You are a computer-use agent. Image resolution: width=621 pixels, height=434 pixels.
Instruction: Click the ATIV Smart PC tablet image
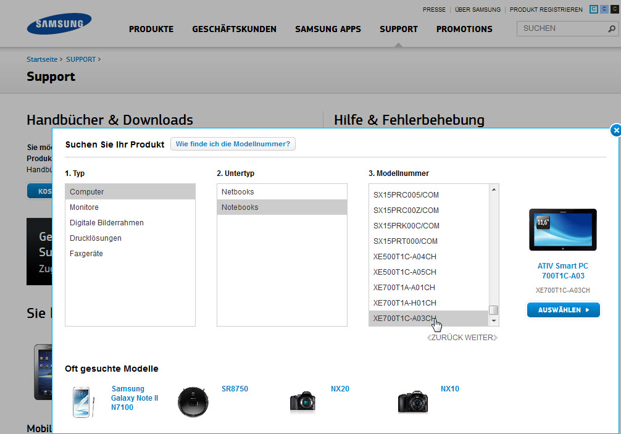coord(563,230)
